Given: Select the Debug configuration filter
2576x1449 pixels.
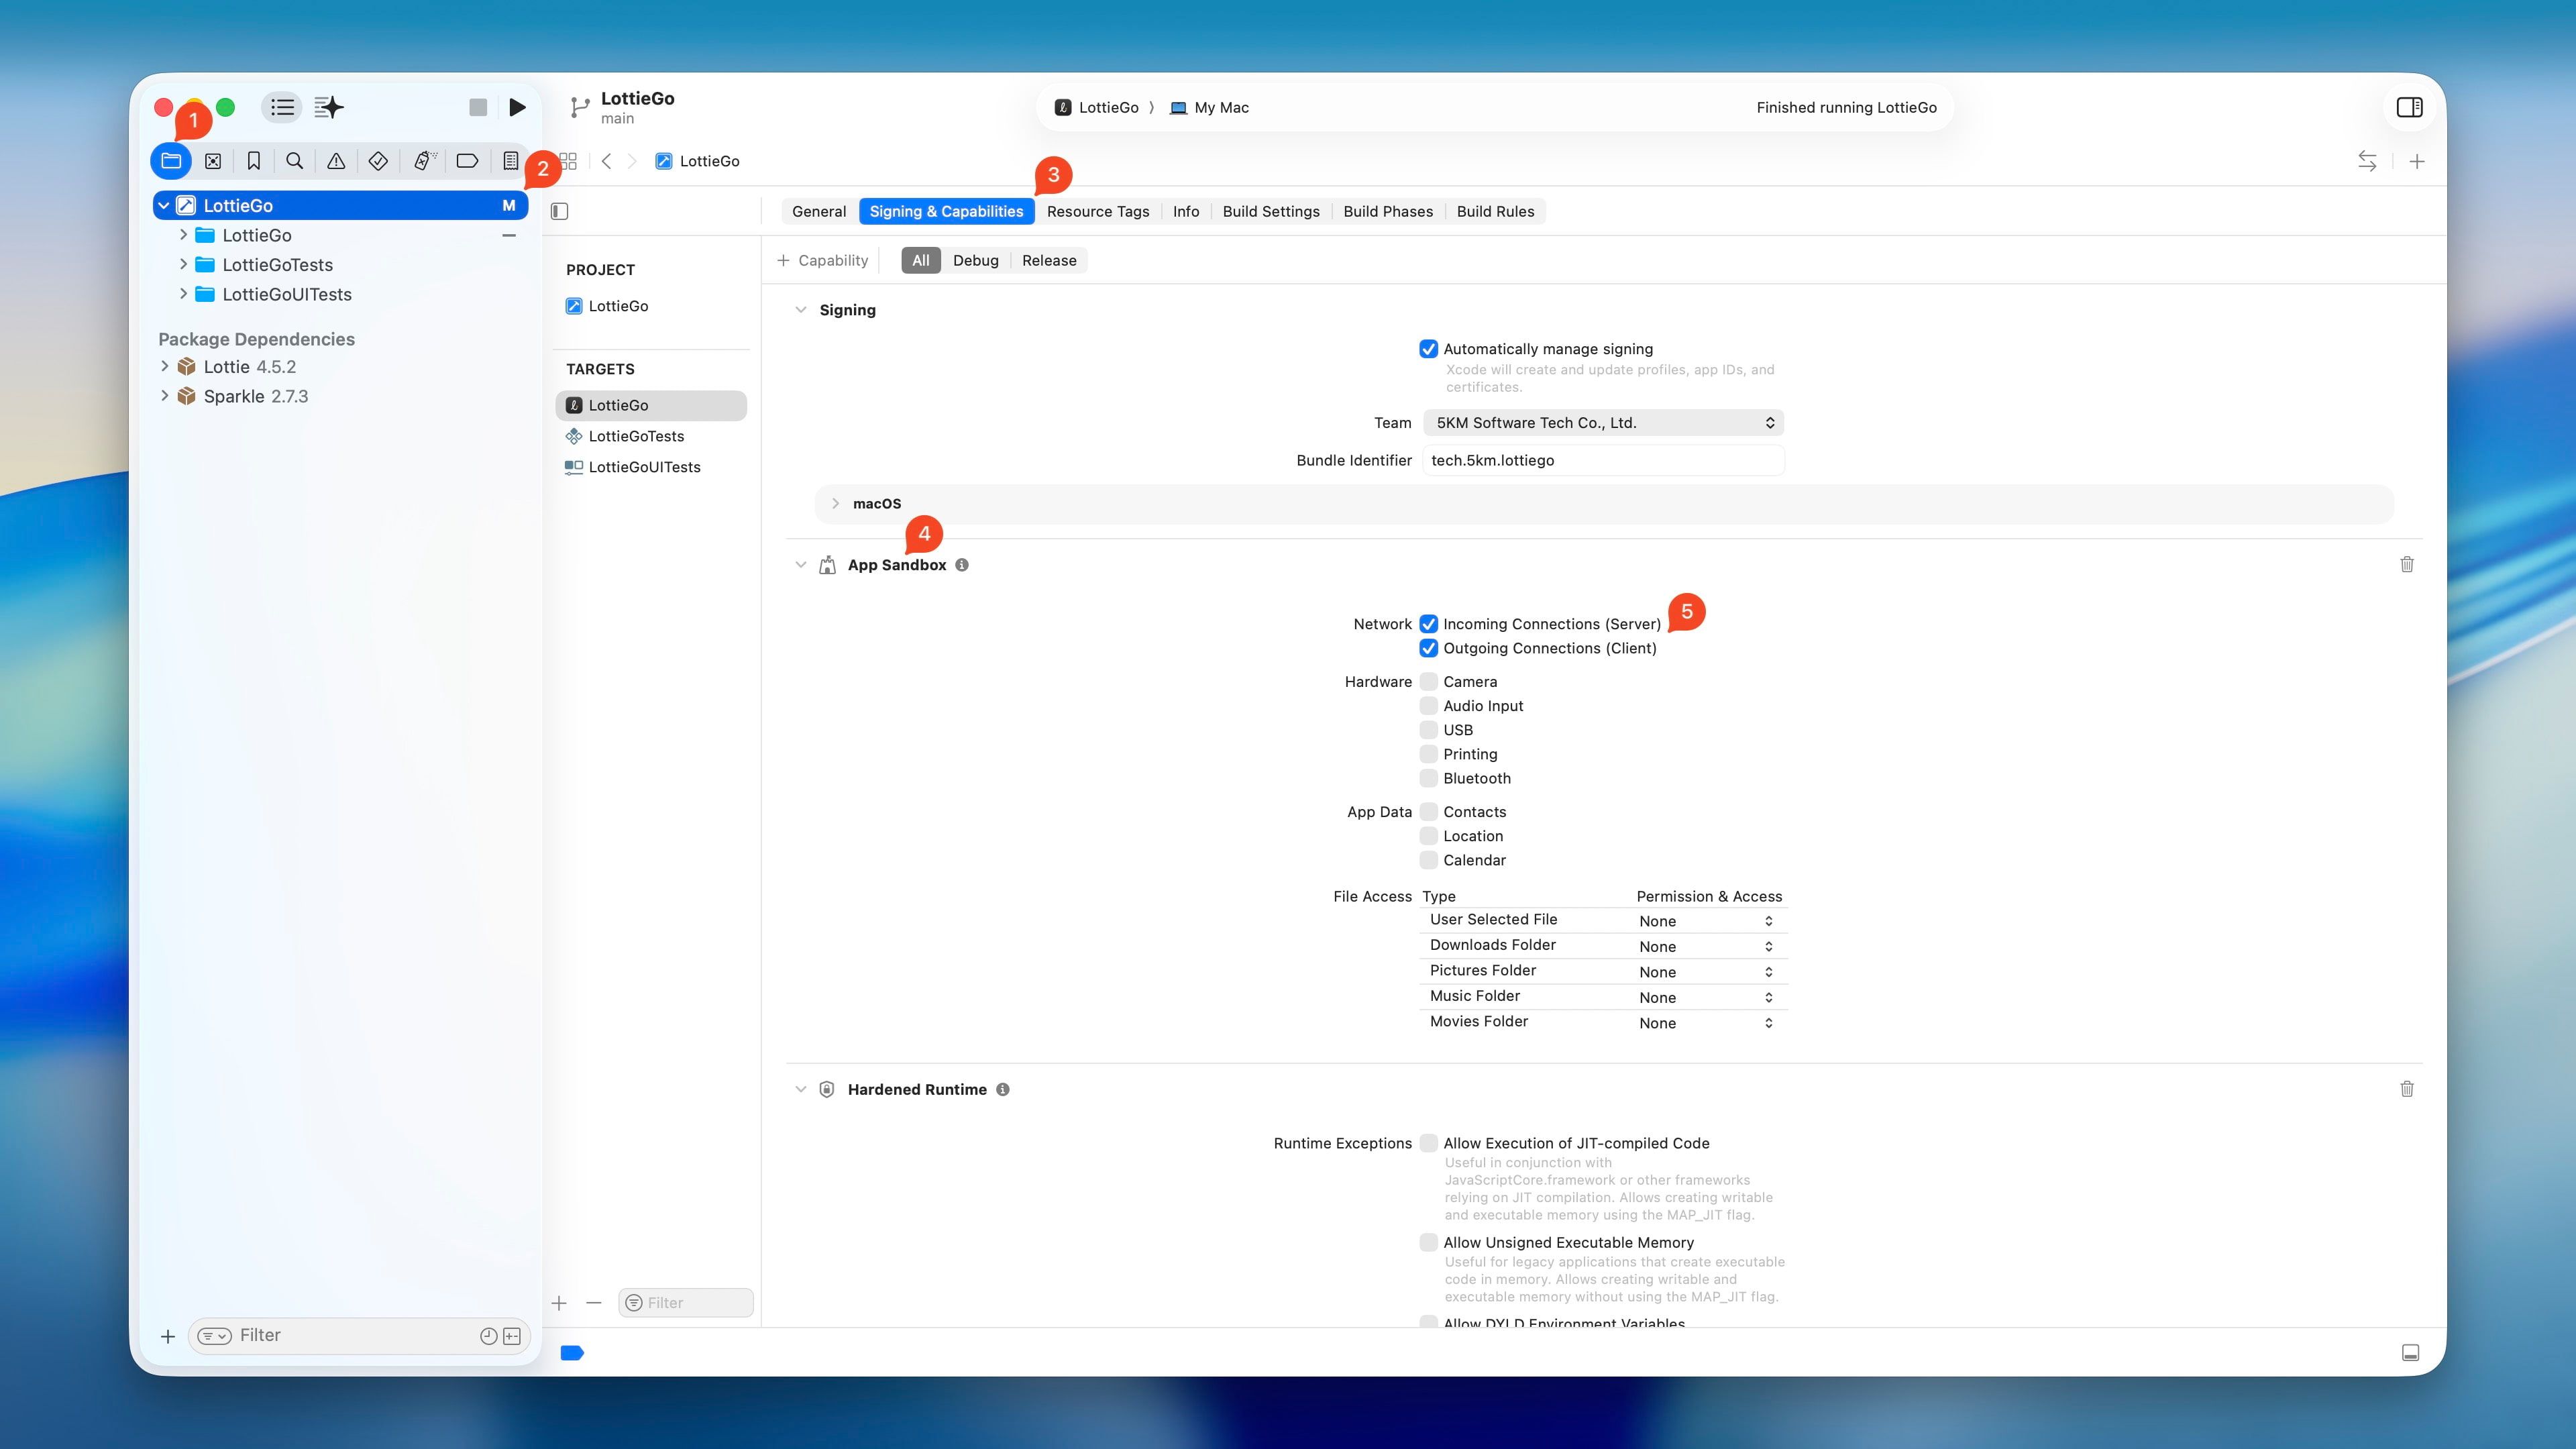Looking at the screenshot, I should [x=975, y=260].
